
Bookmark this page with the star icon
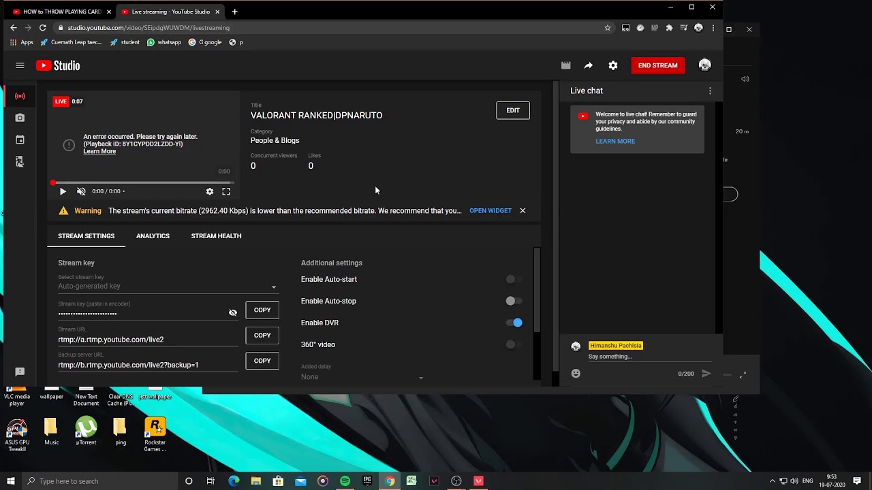[x=608, y=28]
